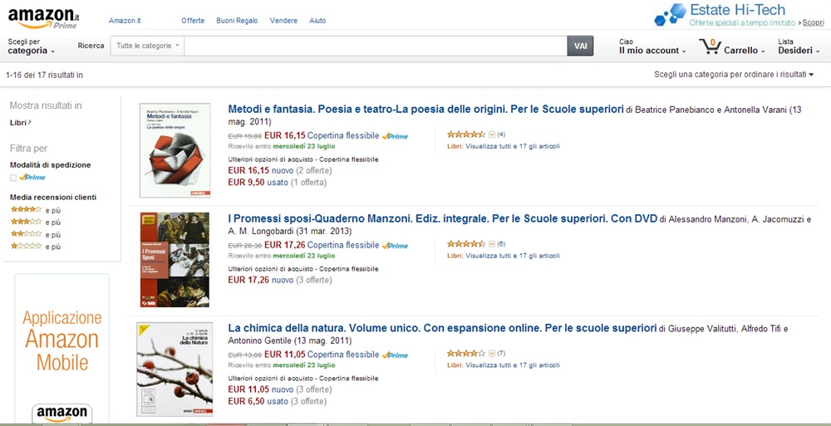Image resolution: width=831 pixels, height=426 pixels.
Task: Open Buoni Regalo nav link
Action: click(x=237, y=21)
